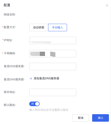Close the 配置 dialog with the X icon
This screenshot has height=124, width=111.
(107, 5)
